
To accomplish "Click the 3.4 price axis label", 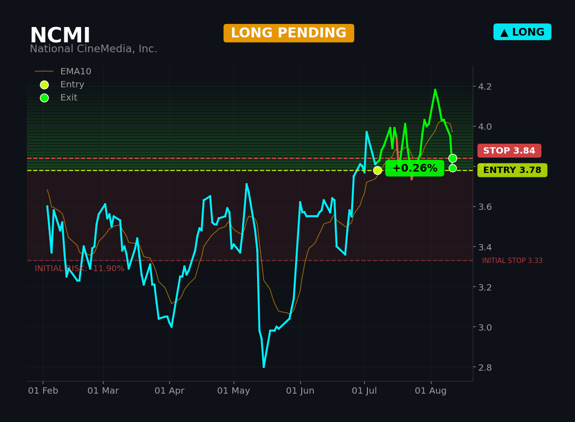I will coord(484,247).
